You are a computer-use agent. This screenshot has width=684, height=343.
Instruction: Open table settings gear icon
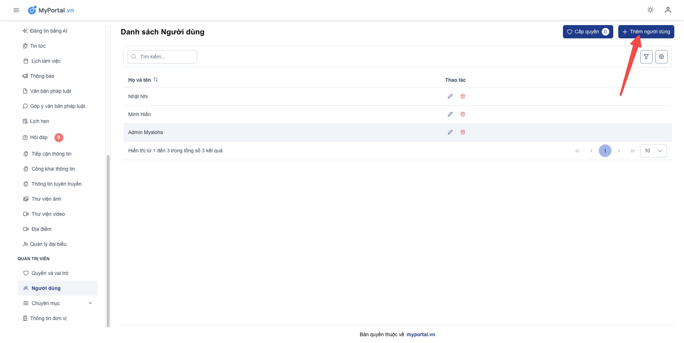661,57
